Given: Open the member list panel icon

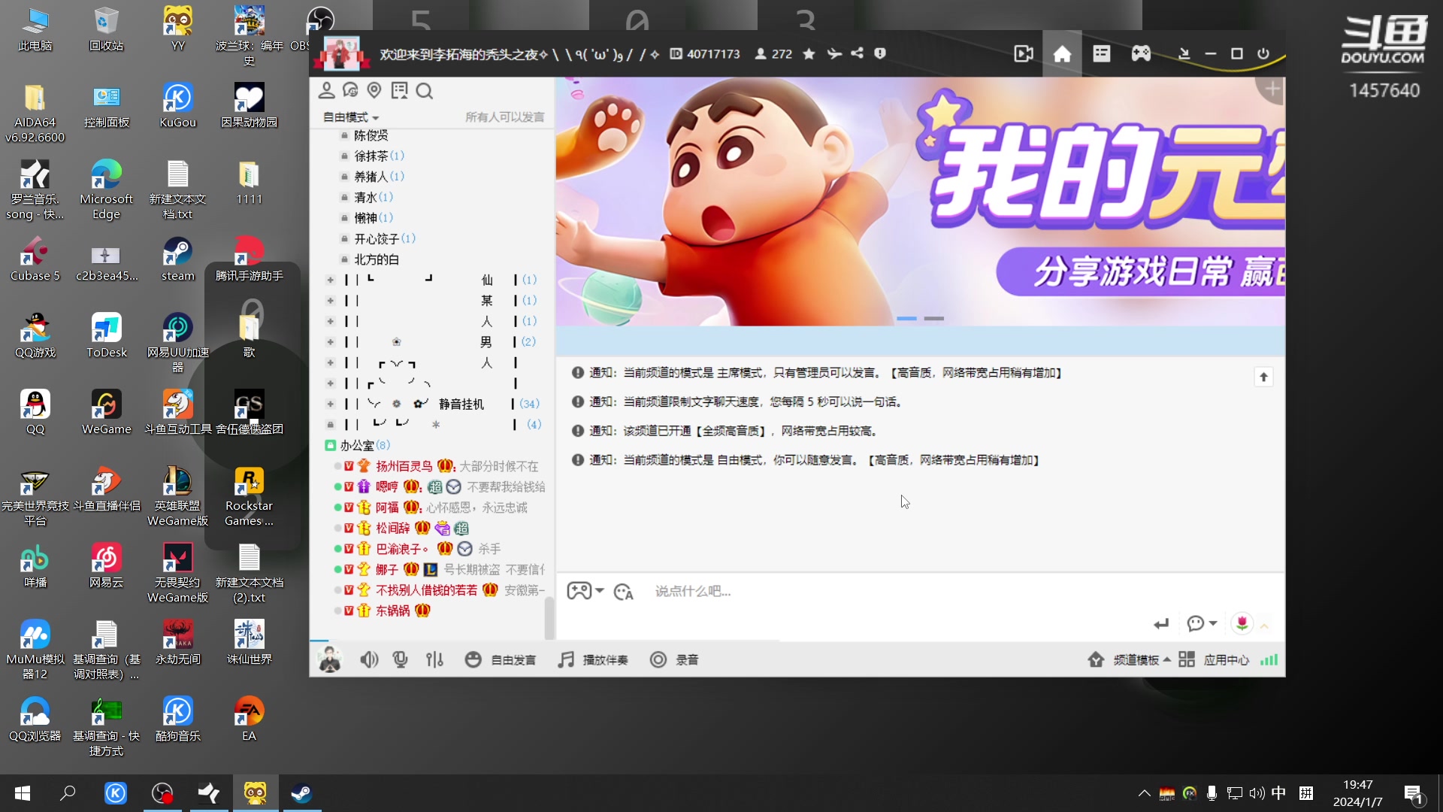Looking at the screenshot, I should tap(327, 90).
